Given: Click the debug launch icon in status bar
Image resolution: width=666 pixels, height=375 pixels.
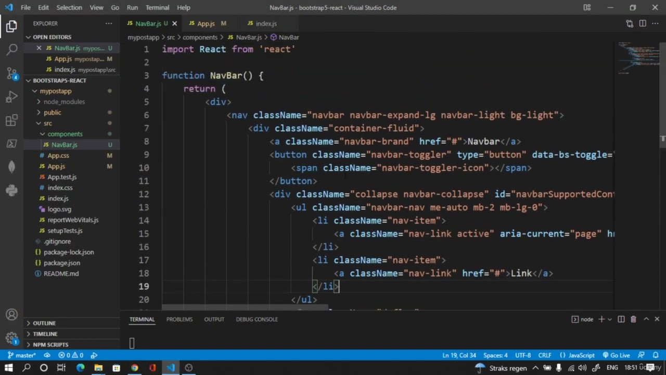Looking at the screenshot, I should point(94,355).
